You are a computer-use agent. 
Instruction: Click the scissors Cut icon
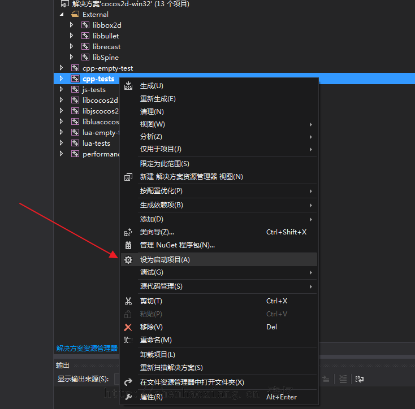[x=128, y=301]
